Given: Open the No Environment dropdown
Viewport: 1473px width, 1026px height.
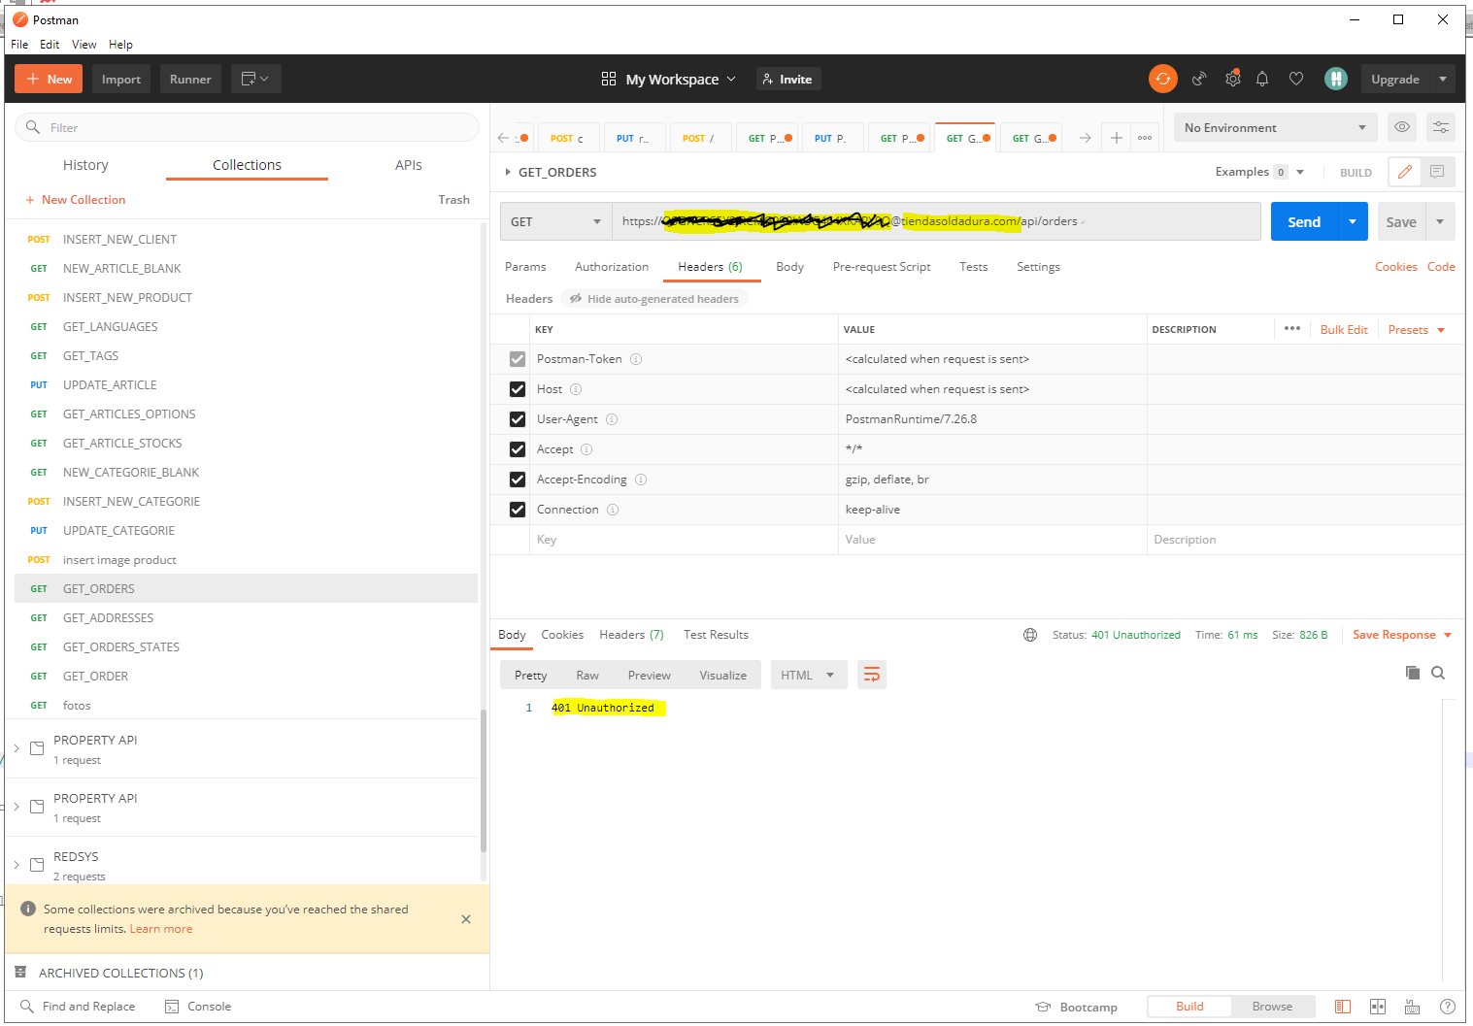Looking at the screenshot, I should (x=1275, y=127).
